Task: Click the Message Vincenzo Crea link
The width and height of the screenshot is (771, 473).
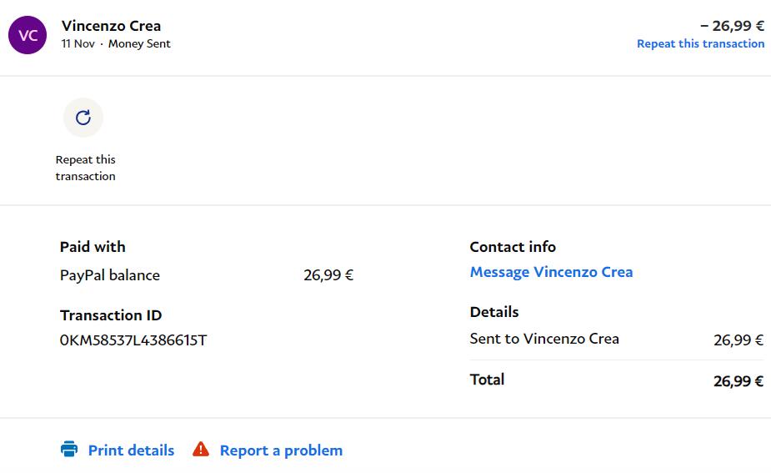Action: 551,272
